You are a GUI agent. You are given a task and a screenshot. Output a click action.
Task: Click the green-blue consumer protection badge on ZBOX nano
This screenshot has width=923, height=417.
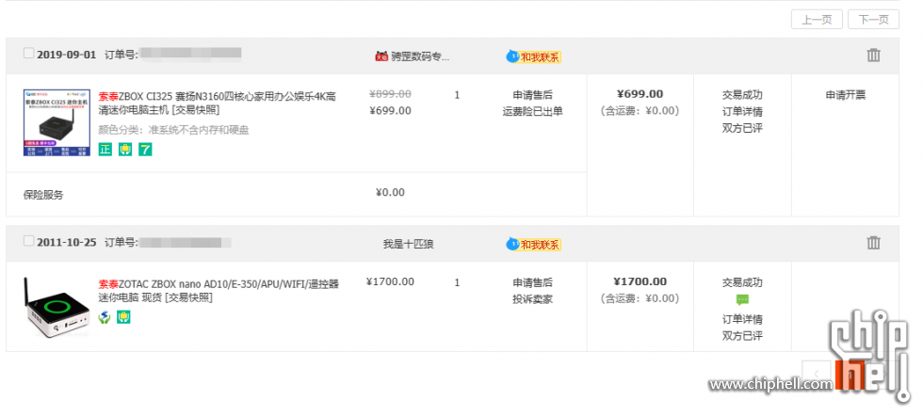click(x=105, y=317)
